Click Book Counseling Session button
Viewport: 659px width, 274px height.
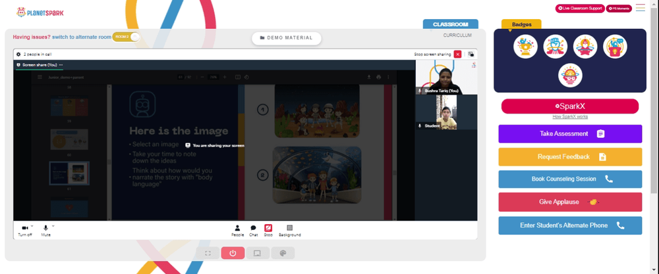click(570, 179)
